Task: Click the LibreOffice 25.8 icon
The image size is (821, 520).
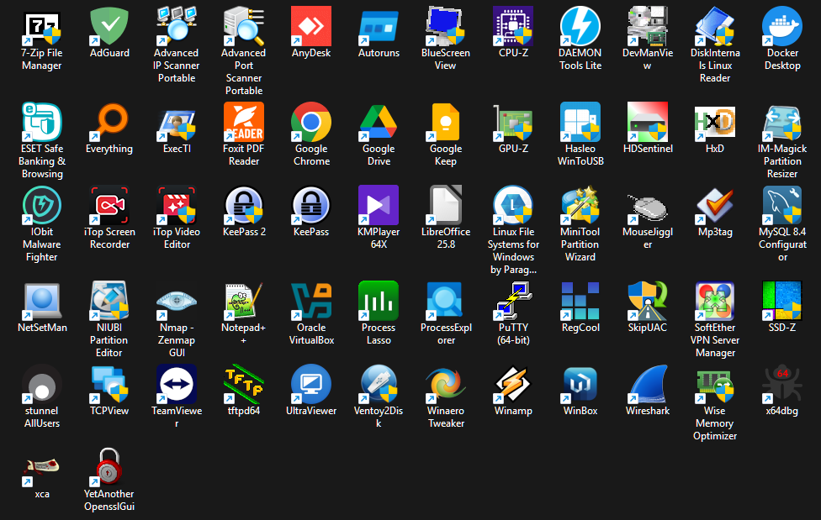Action: 446,206
